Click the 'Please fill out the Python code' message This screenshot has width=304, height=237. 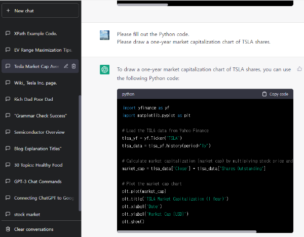pyautogui.click(x=153, y=34)
